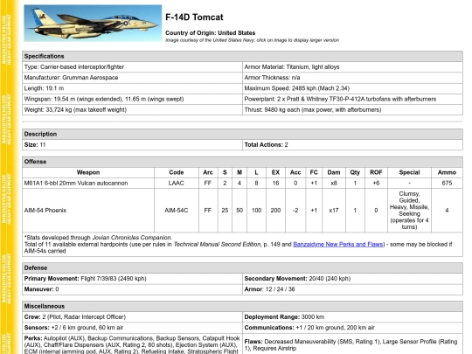Click the 'Length: 19.1 m' cell

[x=132, y=88]
